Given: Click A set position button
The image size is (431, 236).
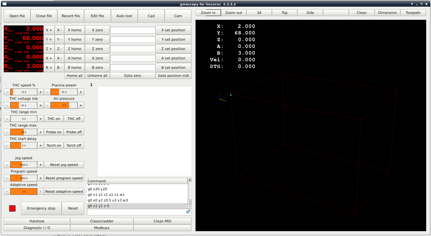Looking at the screenshot, I should point(174,58).
